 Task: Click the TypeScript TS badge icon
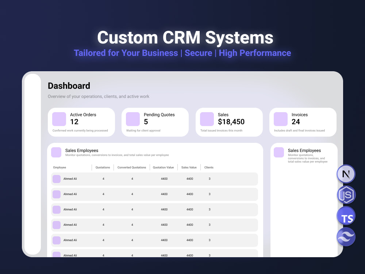tap(346, 216)
